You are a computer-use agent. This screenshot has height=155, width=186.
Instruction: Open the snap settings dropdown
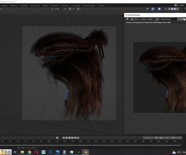[x=74, y=9]
